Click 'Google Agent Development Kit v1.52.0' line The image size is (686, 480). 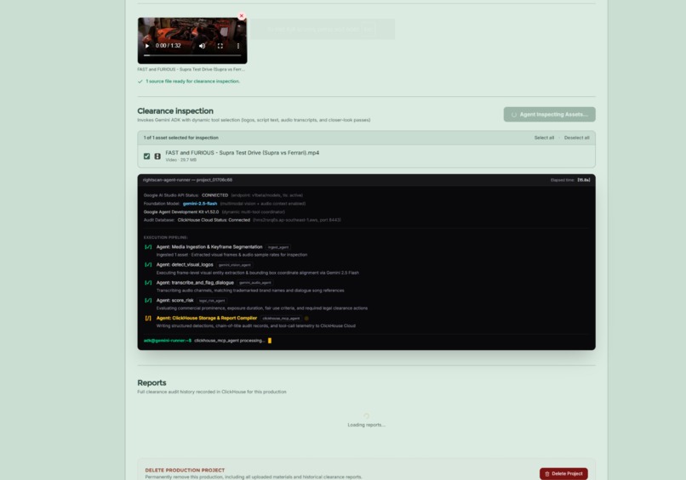181,212
